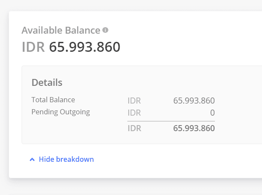Click the Details section heading
Viewport: 262px width, 195px height.
47,82
